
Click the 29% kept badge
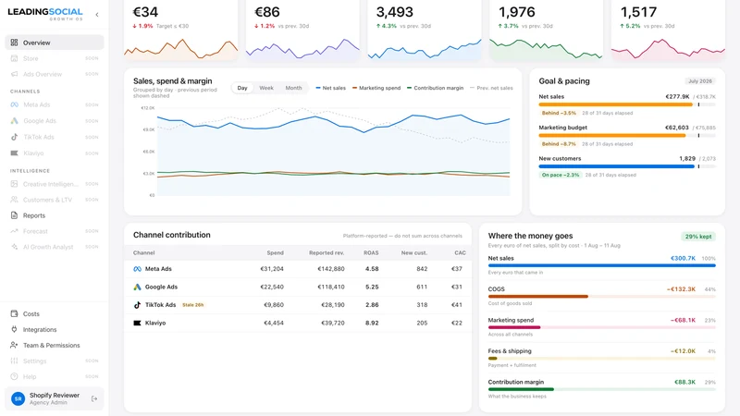[698, 237]
